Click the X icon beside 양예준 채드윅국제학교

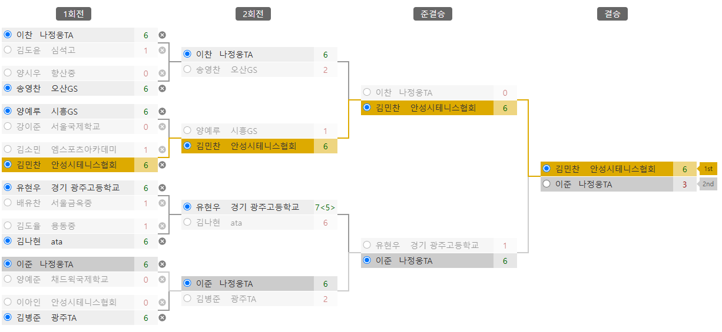pyautogui.click(x=163, y=280)
